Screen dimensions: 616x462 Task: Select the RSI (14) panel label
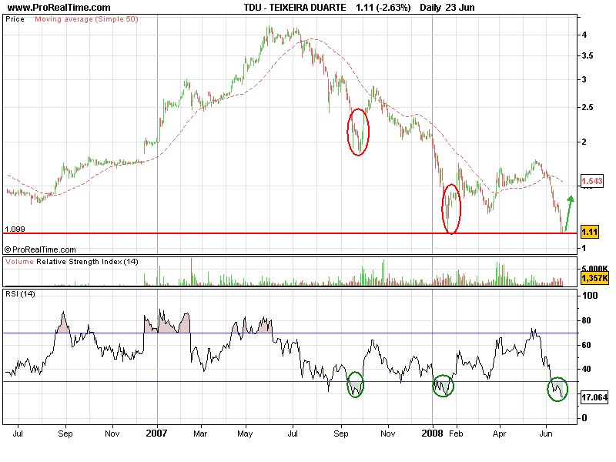tap(20, 294)
